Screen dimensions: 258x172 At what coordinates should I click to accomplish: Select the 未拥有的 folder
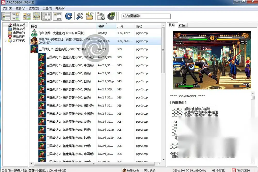click(19, 33)
